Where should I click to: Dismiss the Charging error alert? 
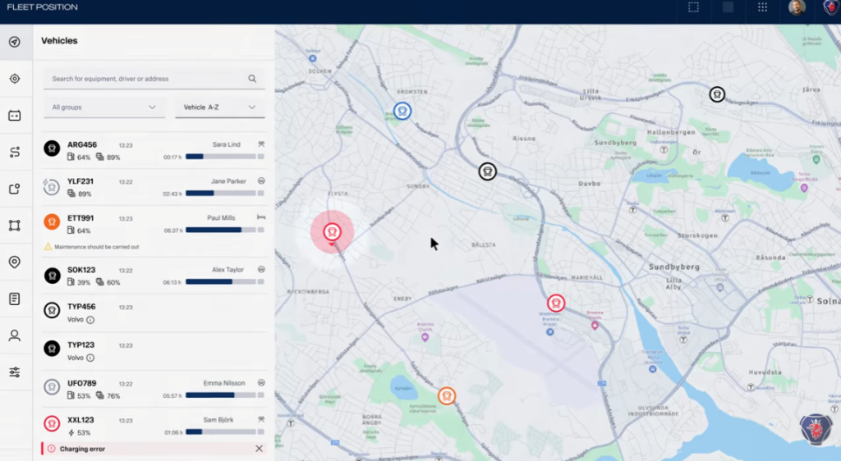259,449
